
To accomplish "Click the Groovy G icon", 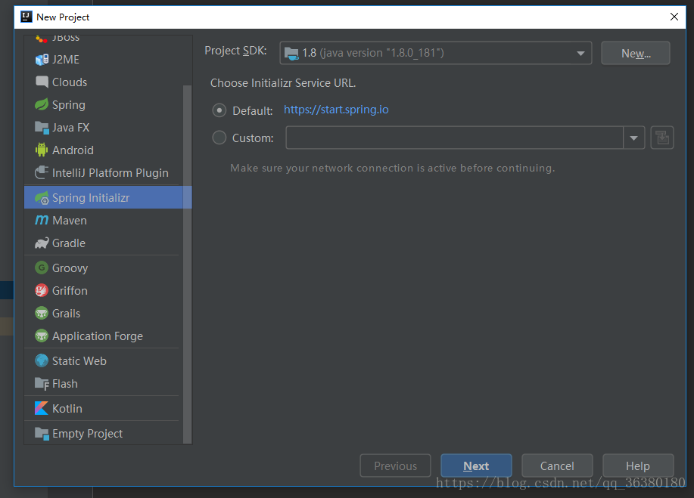I will 42,268.
